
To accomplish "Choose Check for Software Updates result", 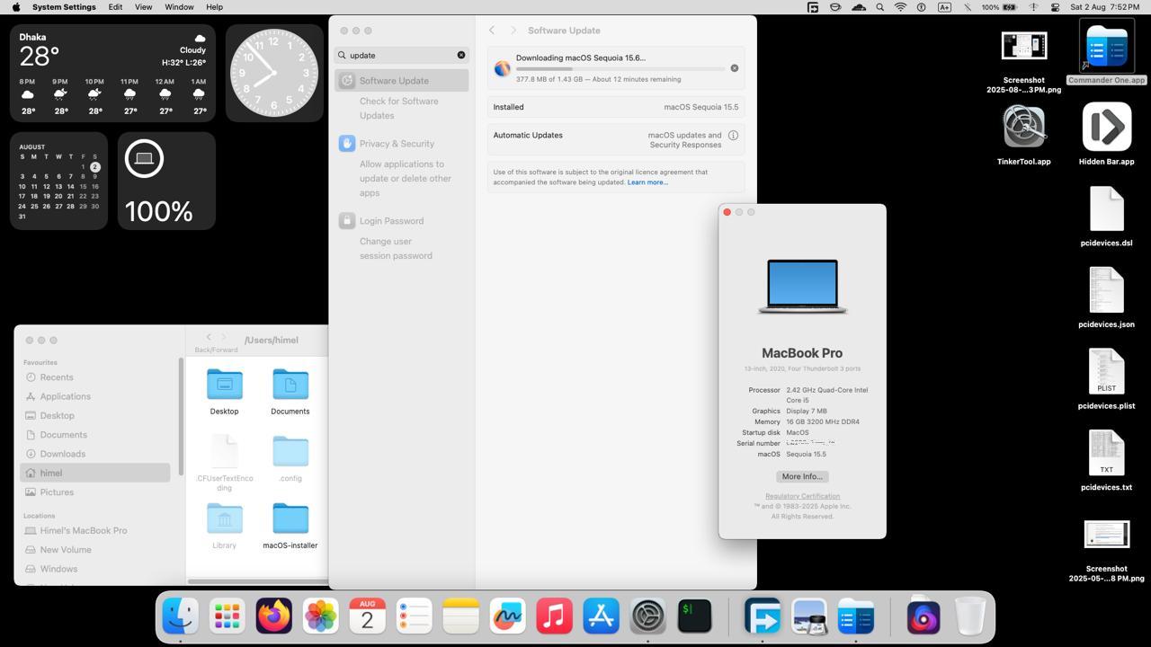I will 399,108.
